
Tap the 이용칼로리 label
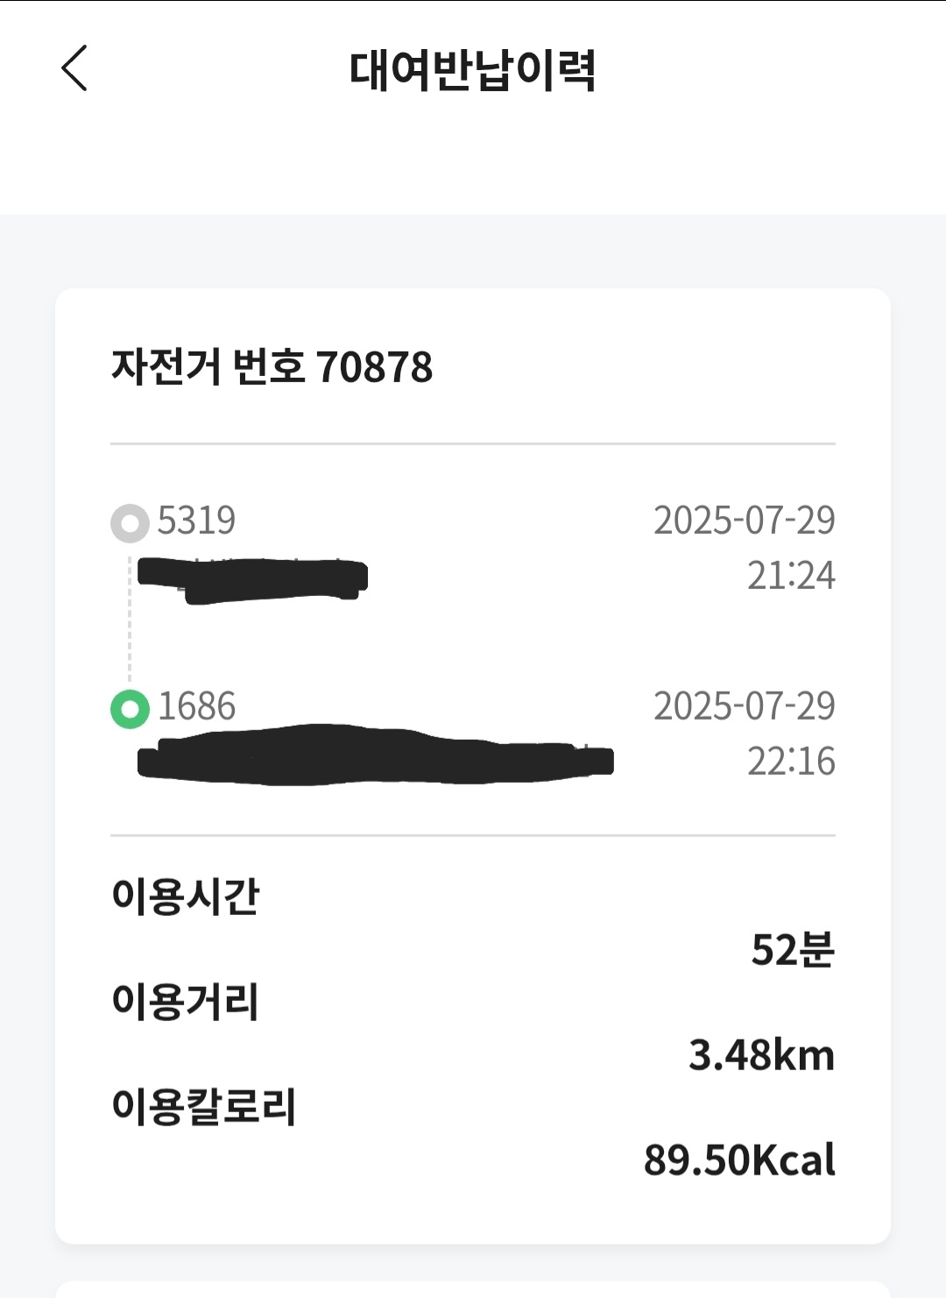pos(204,1106)
